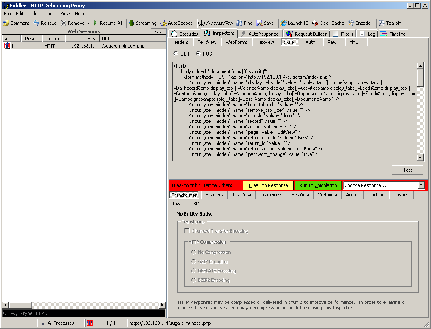Select the Privacy response tab

tap(401, 195)
